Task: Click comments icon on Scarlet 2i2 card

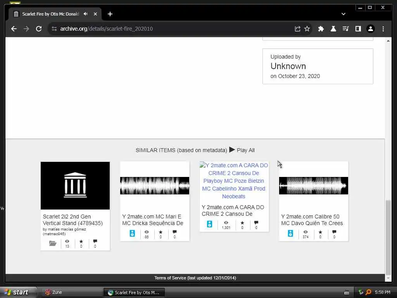Action: (95, 241)
